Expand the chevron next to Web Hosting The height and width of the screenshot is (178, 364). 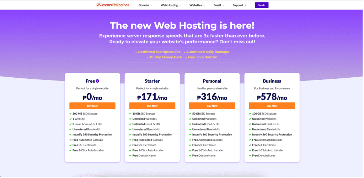(x=180, y=5)
